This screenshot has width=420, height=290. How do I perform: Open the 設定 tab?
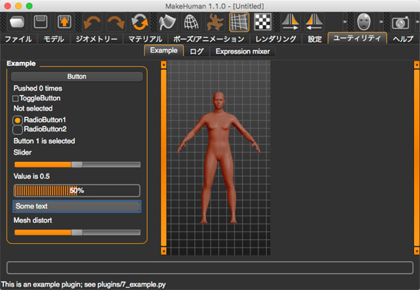point(315,39)
